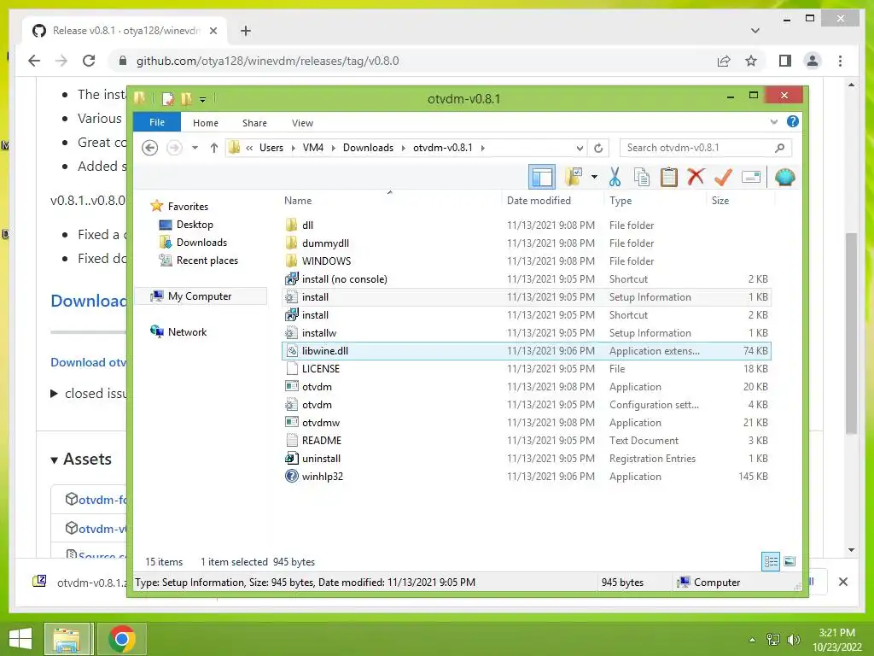Screen dimensions: 874x656
Task: Select the README text document
Action: click(527, 441)
